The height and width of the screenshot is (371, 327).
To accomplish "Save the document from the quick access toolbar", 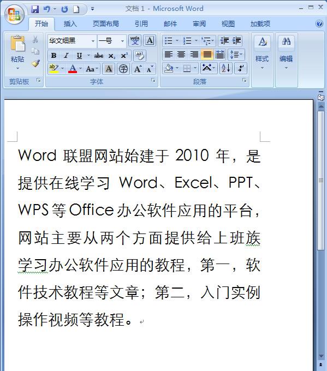I will point(35,9).
